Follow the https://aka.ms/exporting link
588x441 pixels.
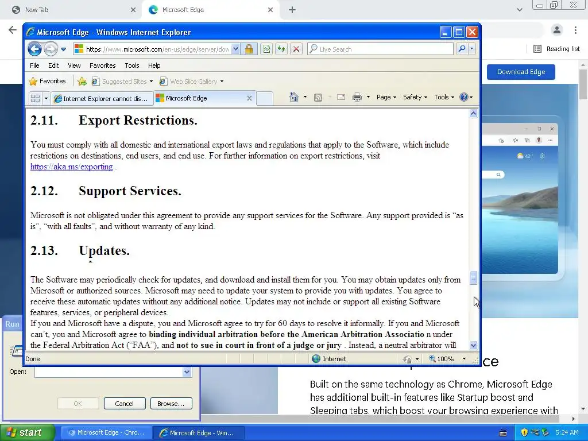pyautogui.click(x=71, y=167)
